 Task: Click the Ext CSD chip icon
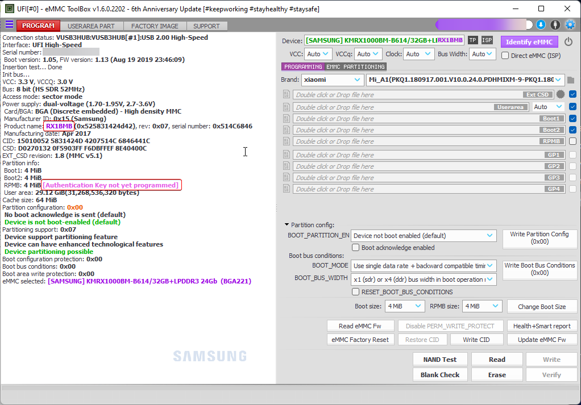(x=561, y=94)
